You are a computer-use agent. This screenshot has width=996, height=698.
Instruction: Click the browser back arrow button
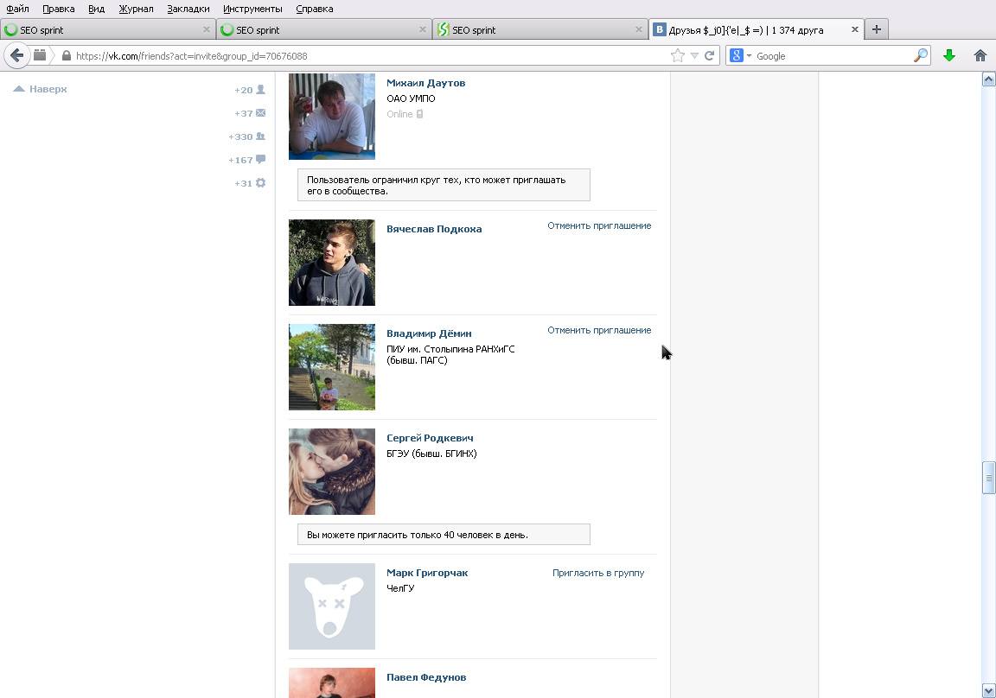pos(17,55)
